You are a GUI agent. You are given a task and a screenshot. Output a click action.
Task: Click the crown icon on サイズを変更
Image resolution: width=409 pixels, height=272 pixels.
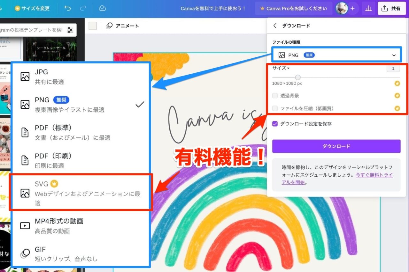pos(18,9)
